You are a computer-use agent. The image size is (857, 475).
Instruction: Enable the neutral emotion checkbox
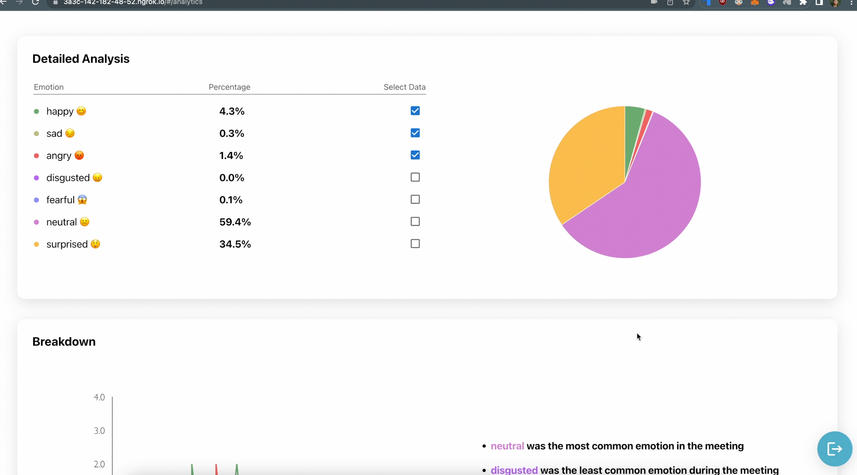[415, 222]
